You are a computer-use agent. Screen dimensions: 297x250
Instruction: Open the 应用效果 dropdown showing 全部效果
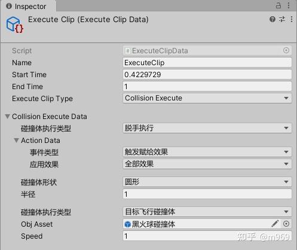[207, 164]
